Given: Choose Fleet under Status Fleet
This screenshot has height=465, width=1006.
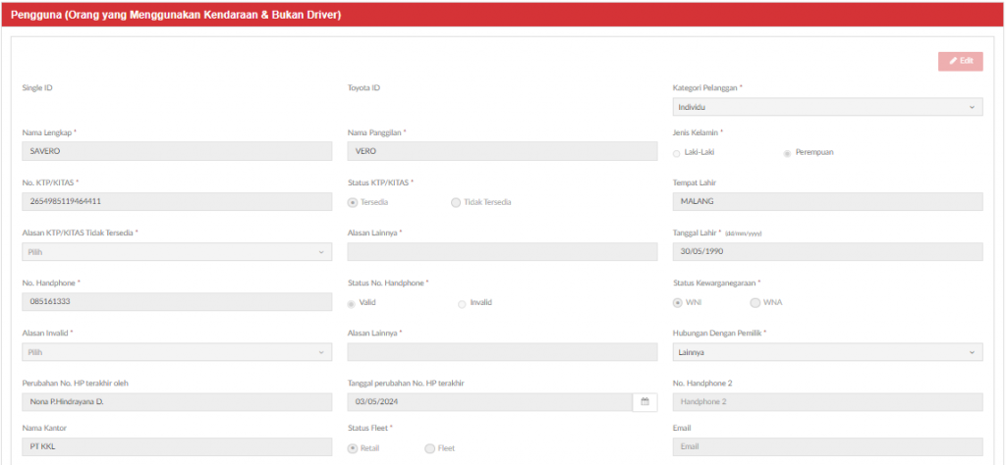Looking at the screenshot, I should tap(430, 448).
